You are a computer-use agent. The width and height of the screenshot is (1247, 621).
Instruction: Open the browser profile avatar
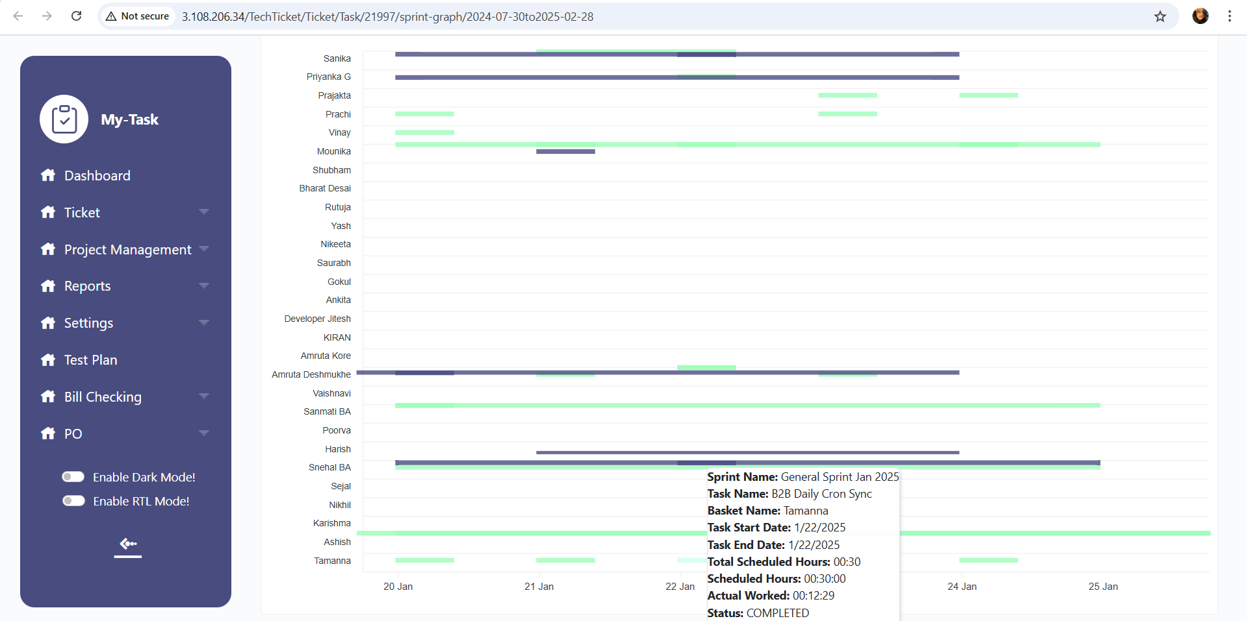coord(1200,16)
